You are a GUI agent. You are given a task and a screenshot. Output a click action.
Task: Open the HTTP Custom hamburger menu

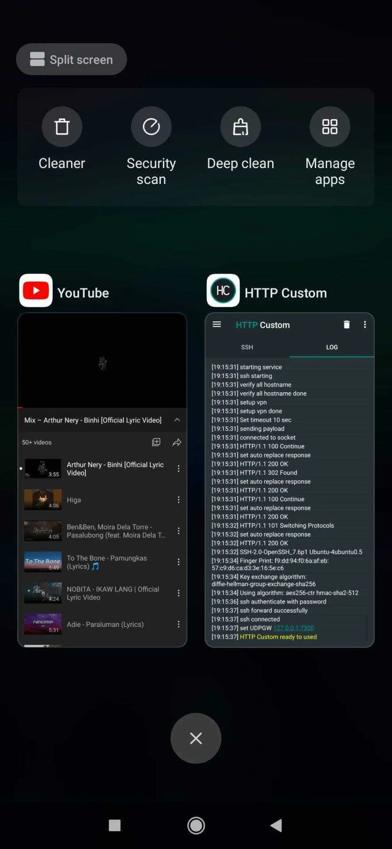click(217, 325)
